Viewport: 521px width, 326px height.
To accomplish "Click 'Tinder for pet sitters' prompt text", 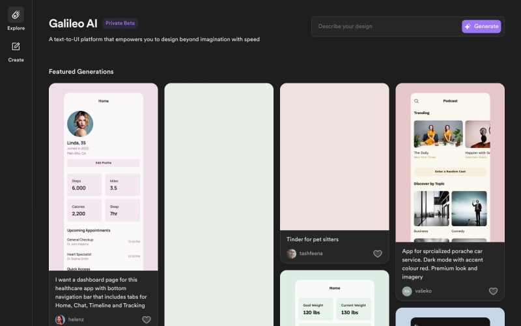I will pos(313,239).
